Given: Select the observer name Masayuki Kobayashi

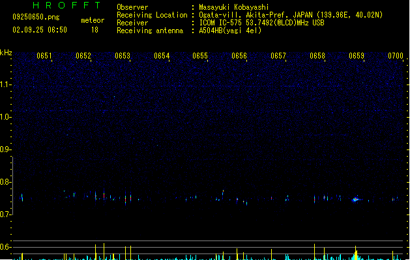Looking at the screenshot, I should (234, 7).
